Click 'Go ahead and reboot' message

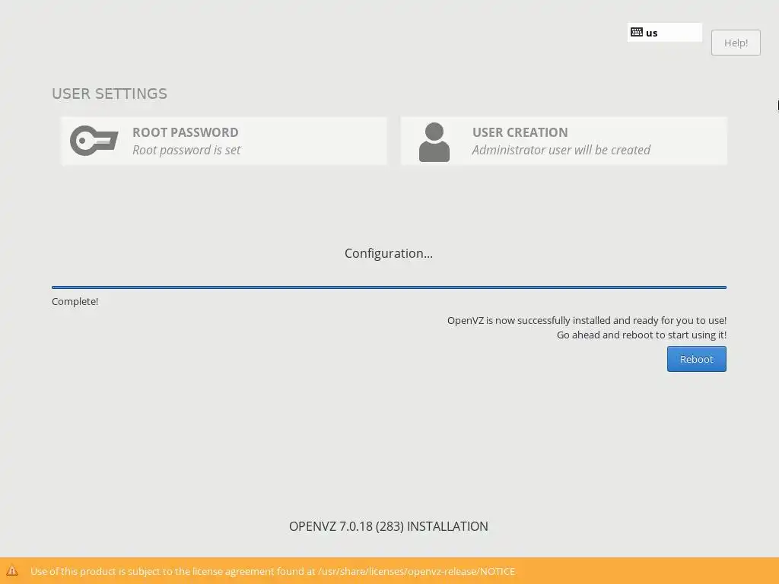click(x=641, y=335)
